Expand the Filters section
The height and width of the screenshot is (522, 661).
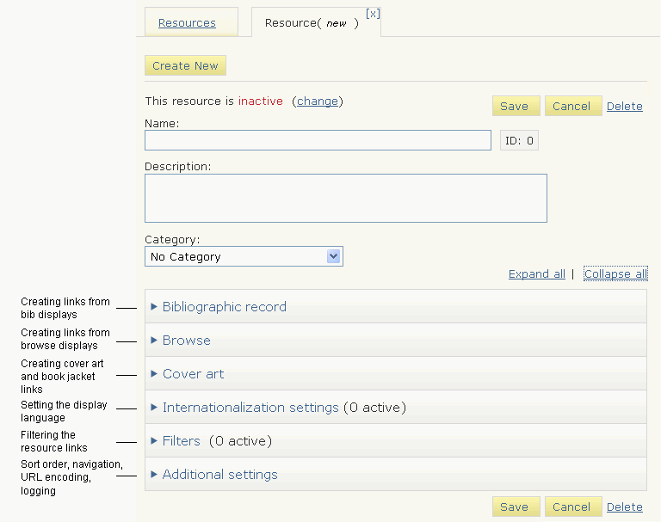point(395,440)
